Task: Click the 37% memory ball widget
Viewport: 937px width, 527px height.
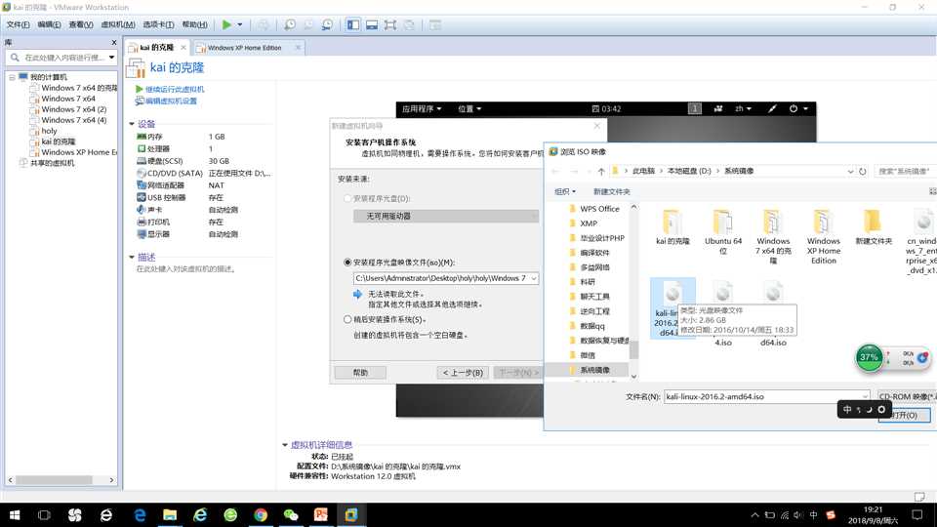Action: coord(869,358)
